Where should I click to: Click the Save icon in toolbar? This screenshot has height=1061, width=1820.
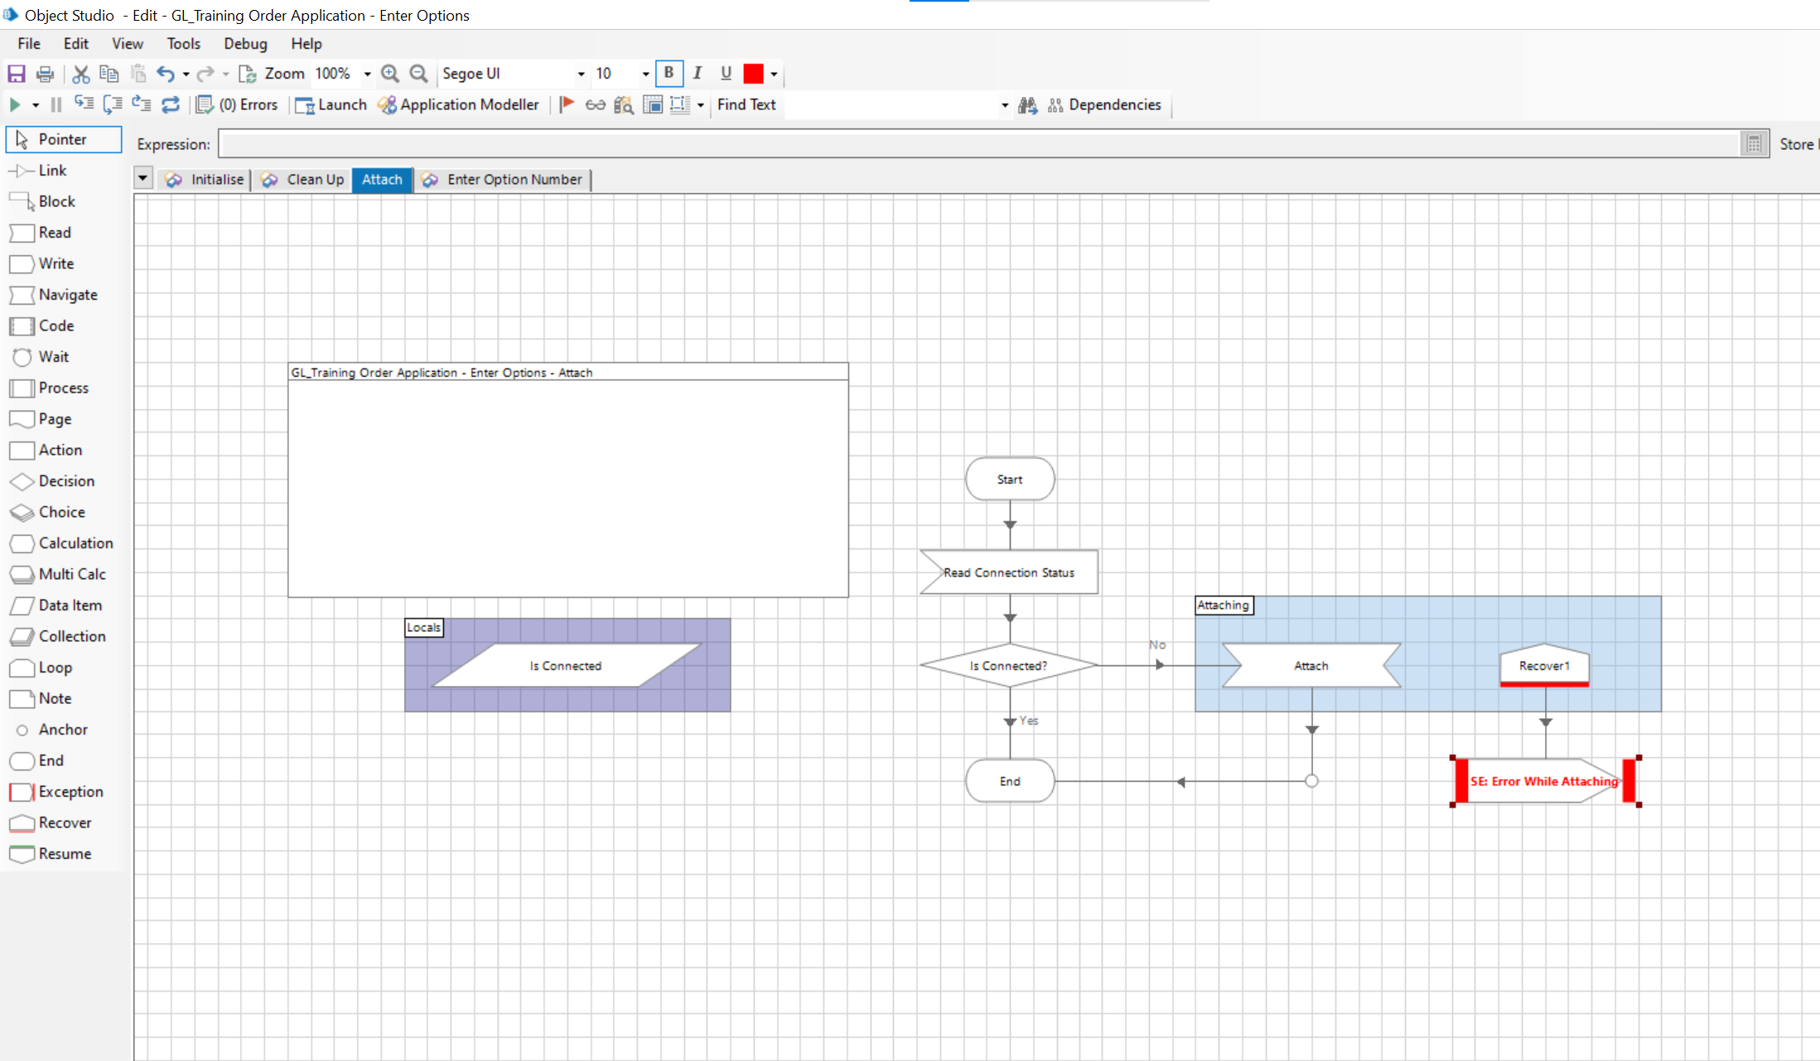pos(17,74)
